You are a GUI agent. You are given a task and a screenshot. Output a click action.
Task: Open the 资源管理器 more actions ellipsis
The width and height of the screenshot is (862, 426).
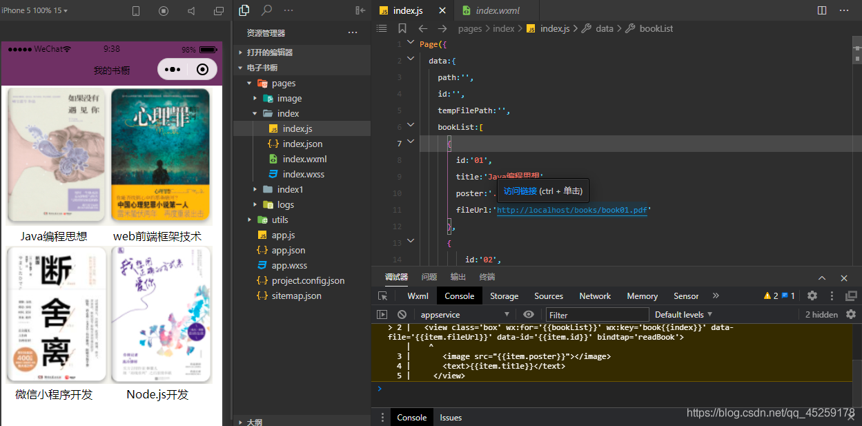(353, 32)
